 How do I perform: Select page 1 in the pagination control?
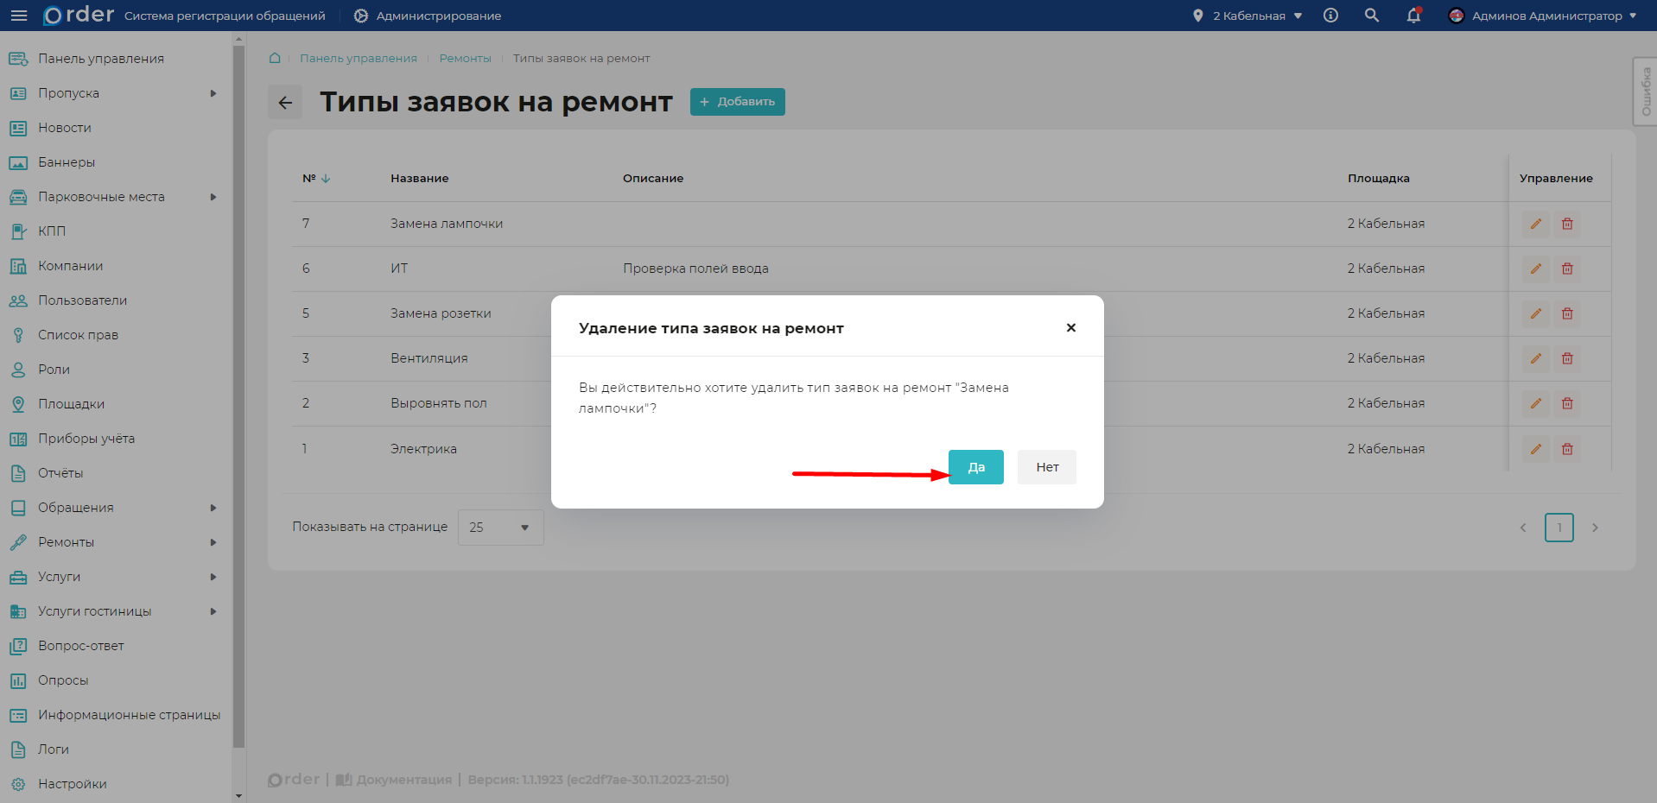point(1559,527)
